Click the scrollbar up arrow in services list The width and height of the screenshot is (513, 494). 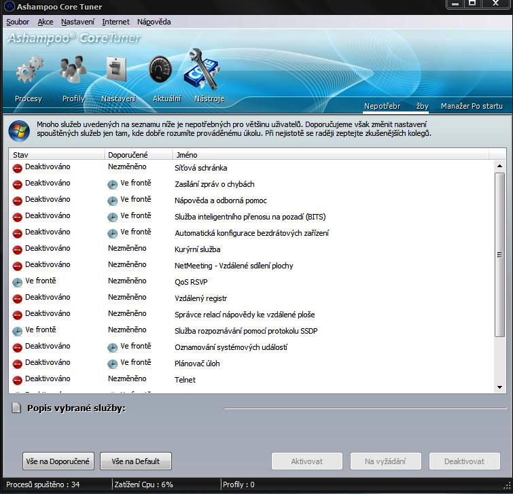coord(499,166)
